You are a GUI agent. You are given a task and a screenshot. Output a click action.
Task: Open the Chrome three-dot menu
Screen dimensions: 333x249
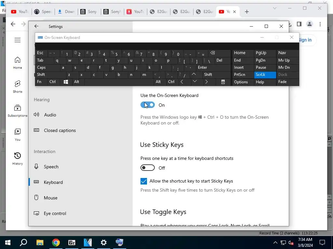click(x=320, y=24)
